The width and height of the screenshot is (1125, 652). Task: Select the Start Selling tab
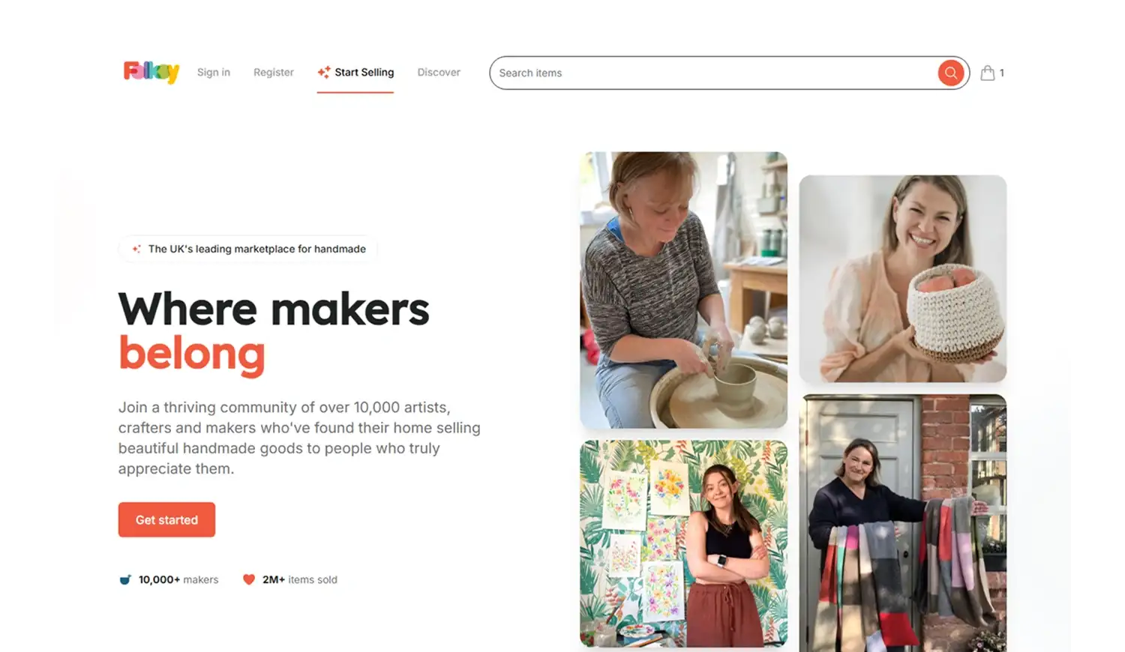(355, 73)
